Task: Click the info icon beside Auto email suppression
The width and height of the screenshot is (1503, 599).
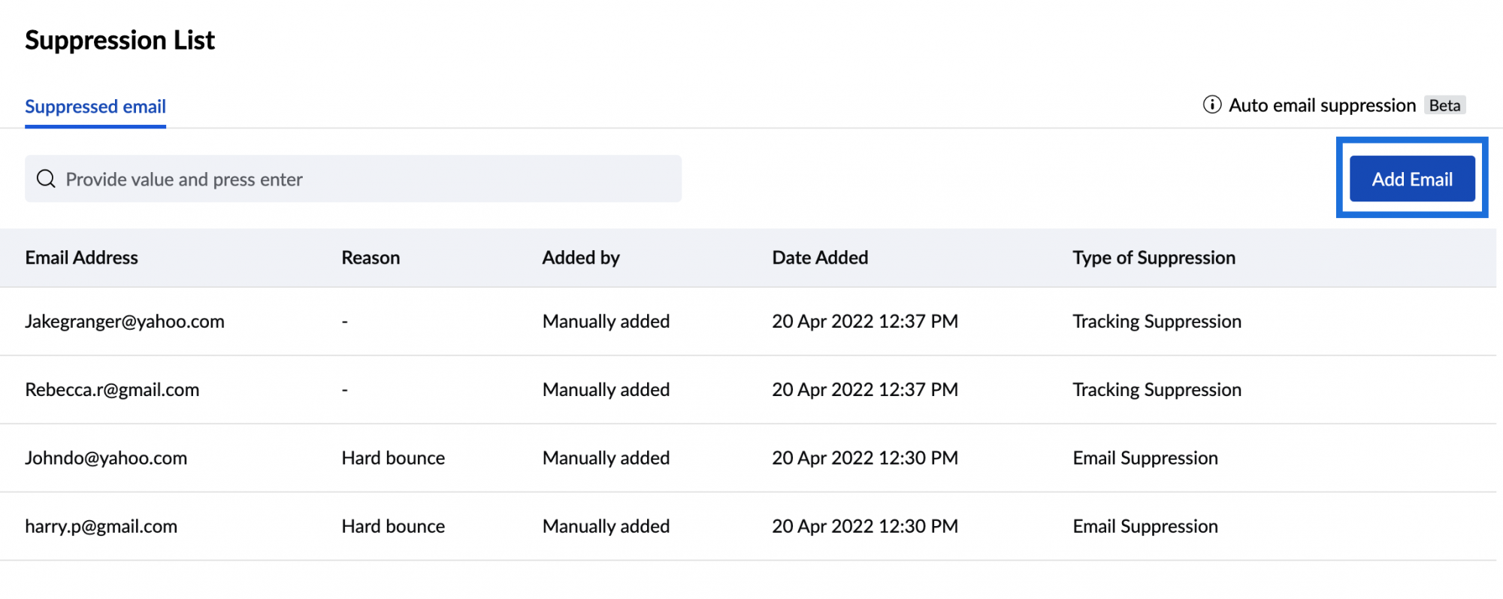Action: tap(1211, 104)
